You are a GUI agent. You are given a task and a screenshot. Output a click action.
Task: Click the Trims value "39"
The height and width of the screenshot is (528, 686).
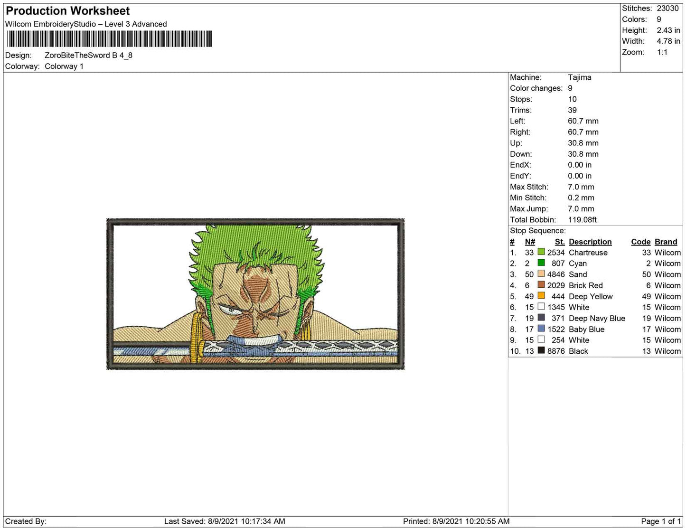[573, 110]
